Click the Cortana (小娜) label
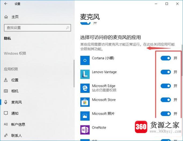Screen dimensions: 183x141 (x=103, y=58)
